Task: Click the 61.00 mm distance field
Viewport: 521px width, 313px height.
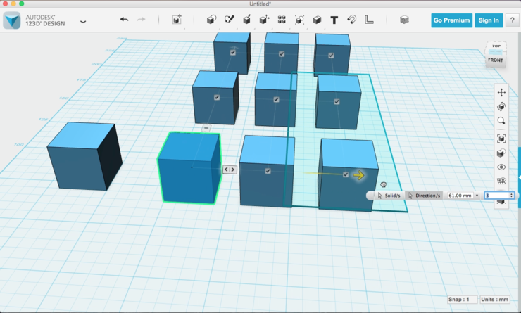Action: [x=460, y=196]
